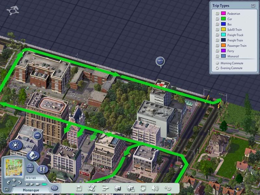Click the exit arrow icon in the toolbar
This screenshot has height=195, width=260.
pos(105,188)
